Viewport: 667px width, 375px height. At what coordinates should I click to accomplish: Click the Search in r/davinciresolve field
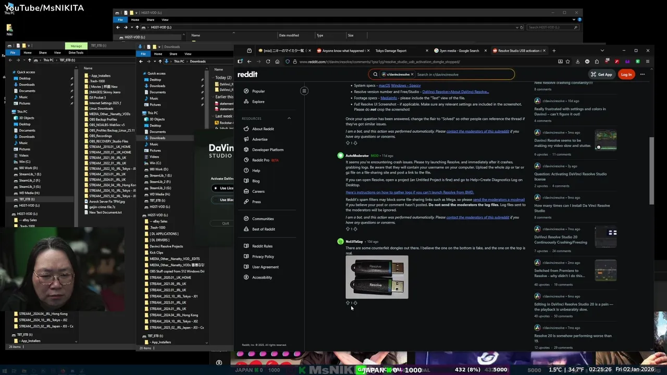point(464,74)
